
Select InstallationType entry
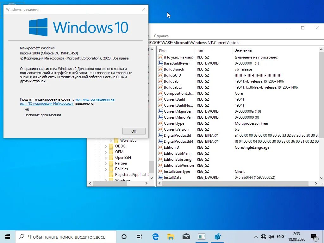point(177,171)
